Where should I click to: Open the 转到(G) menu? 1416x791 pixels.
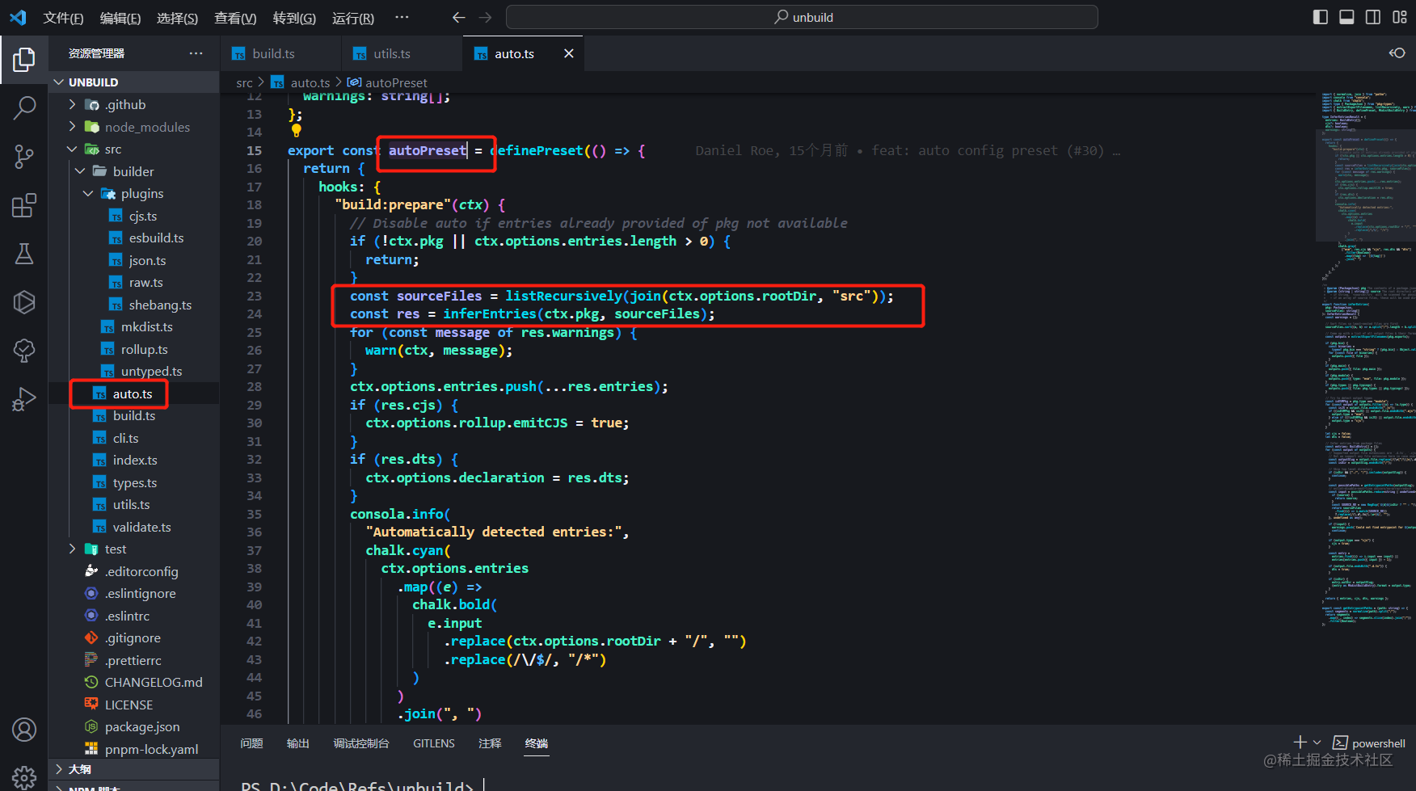[294, 18]
